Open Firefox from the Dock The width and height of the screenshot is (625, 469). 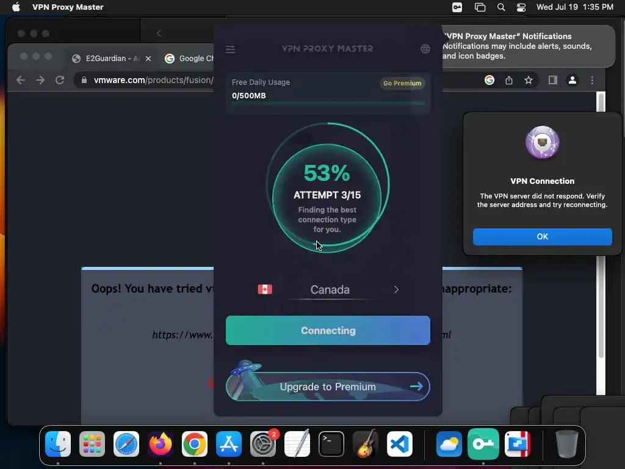161,444
